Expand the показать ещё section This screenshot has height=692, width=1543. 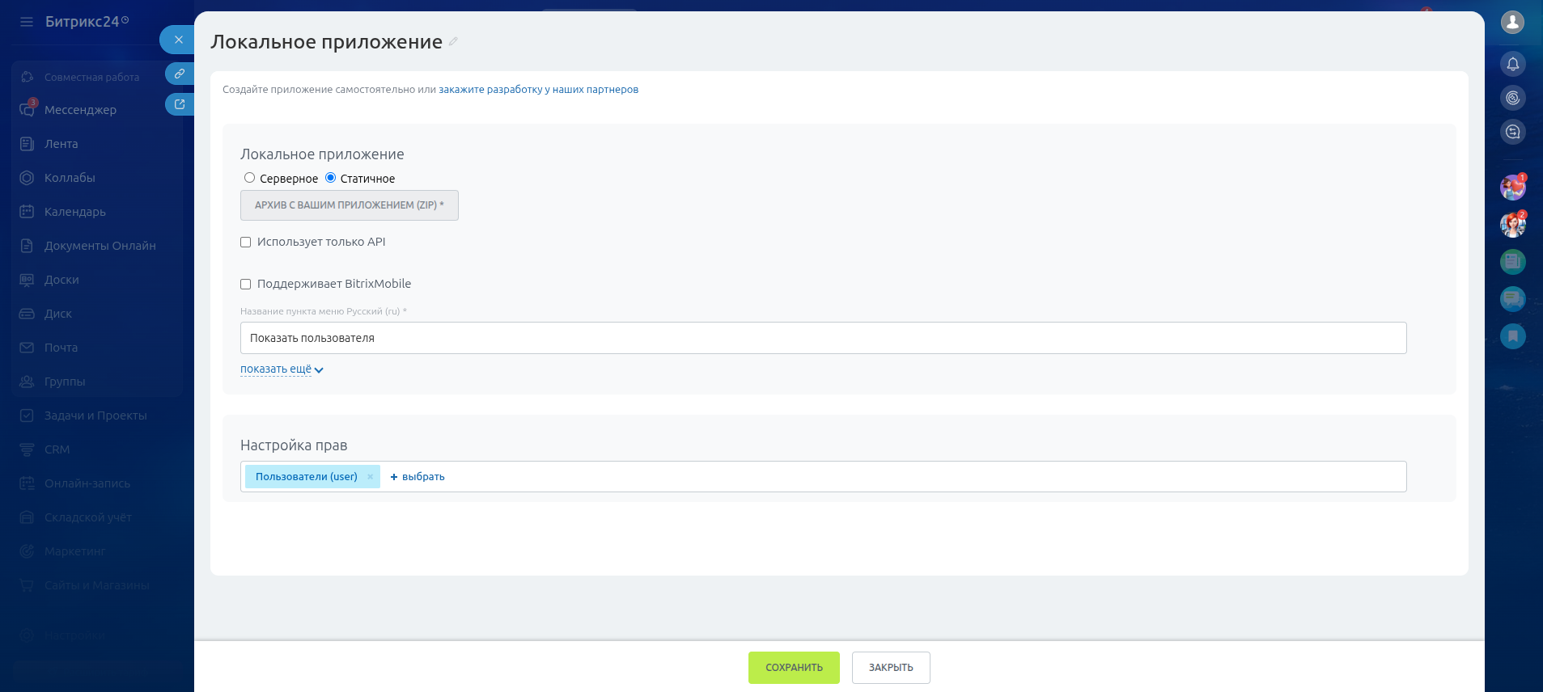pos(281,369)
